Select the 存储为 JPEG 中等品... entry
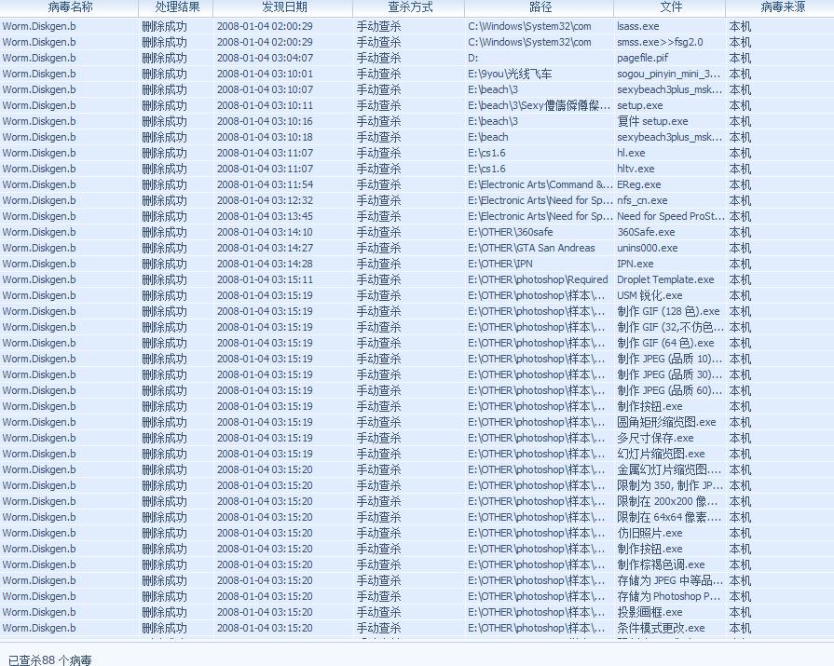 coord(670,580)
